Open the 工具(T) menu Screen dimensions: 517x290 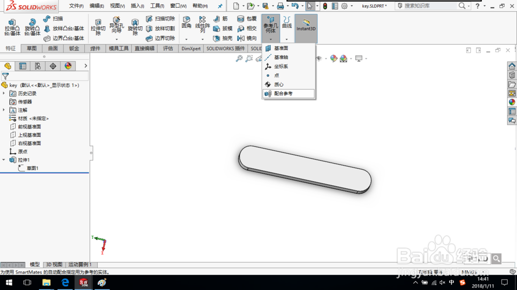click(x=157, y=6)
